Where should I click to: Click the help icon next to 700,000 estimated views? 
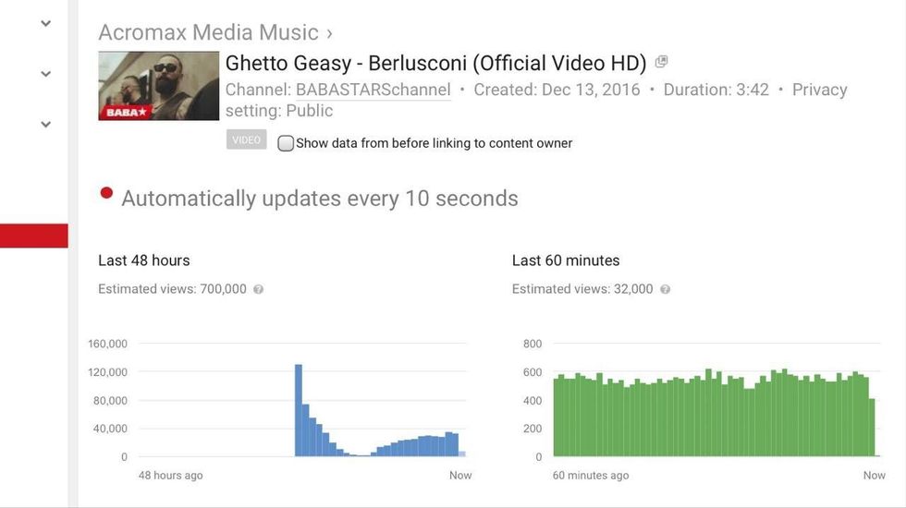[x=259, y=289]
